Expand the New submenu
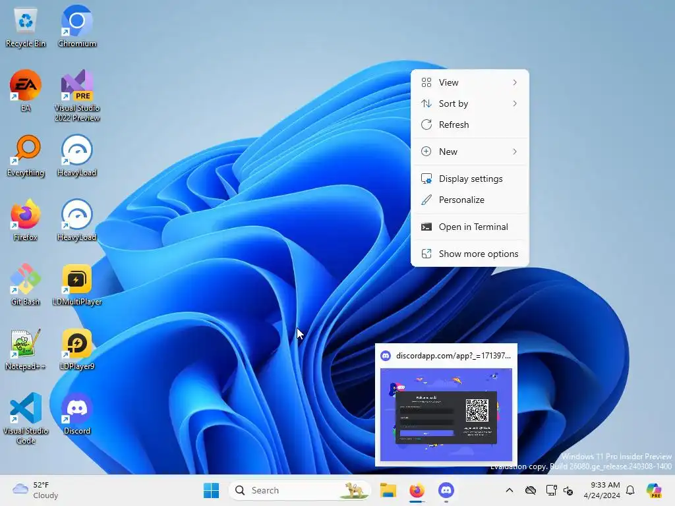Viewport: 675px width, 506px height. coord(469,152)
